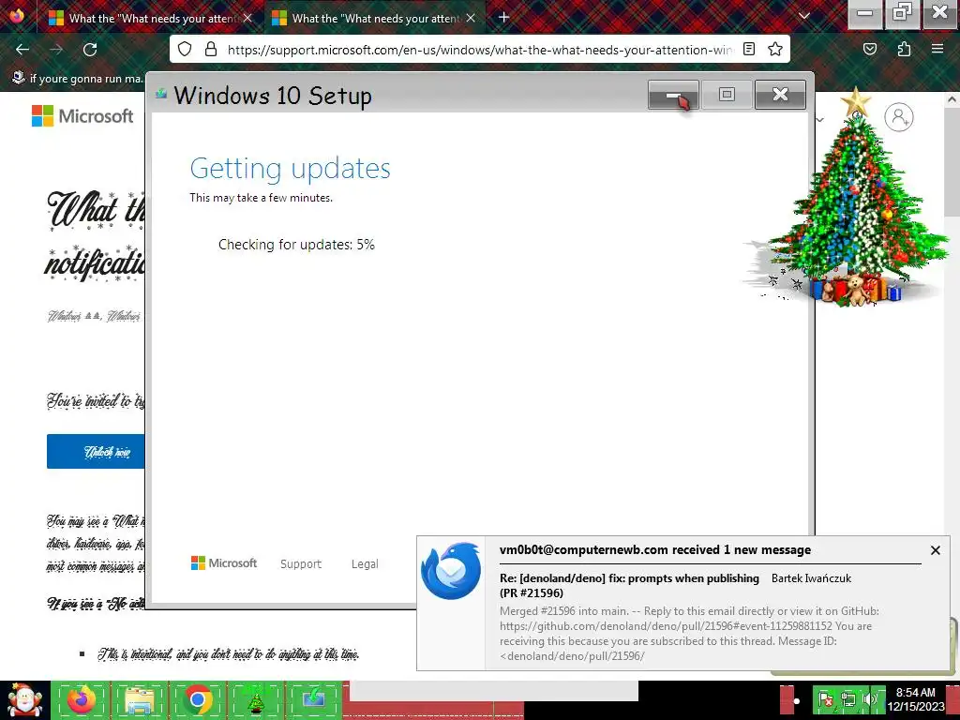The image size is (960, 720).
Task: Reload the current Firefox page
Action: pos(90,50)
